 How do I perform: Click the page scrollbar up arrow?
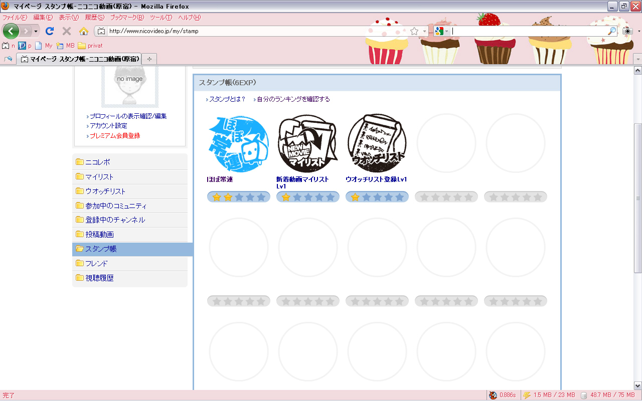638,71
